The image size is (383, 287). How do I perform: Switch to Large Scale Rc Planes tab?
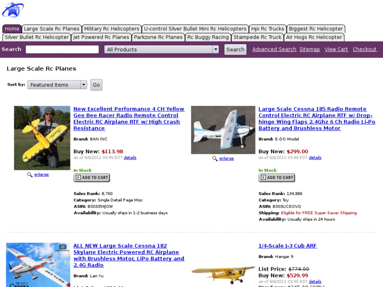coord(52,29)
